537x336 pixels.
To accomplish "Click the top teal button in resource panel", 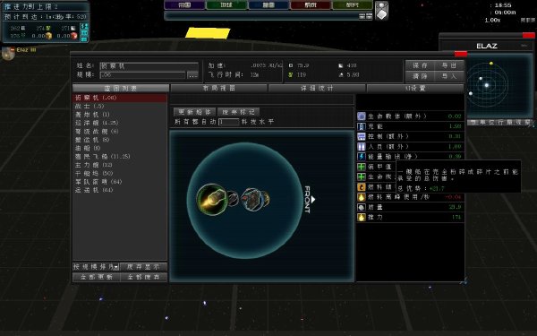I will pos(84,26).
